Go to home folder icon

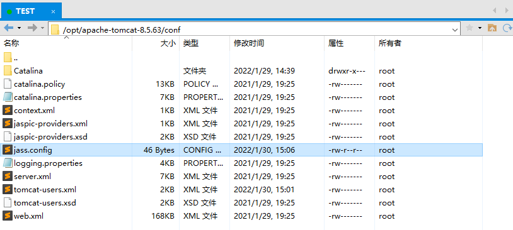coord(492,28)
